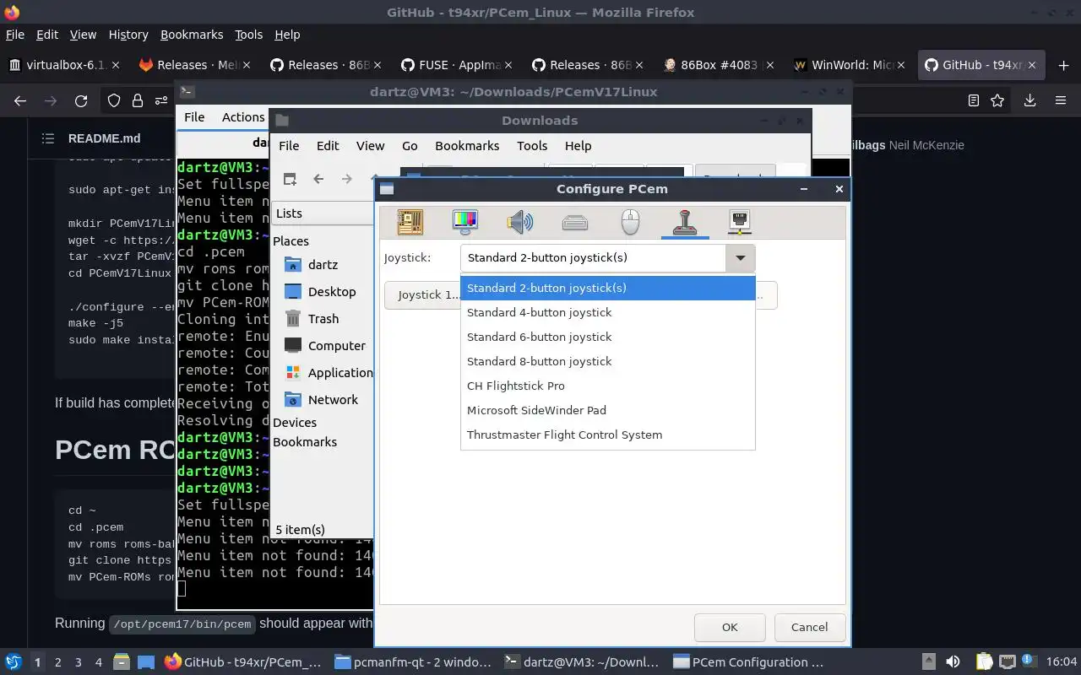1081x675 pixels.
Task: Open the terminal window Actions menu
Action: [x=243, y=117]
